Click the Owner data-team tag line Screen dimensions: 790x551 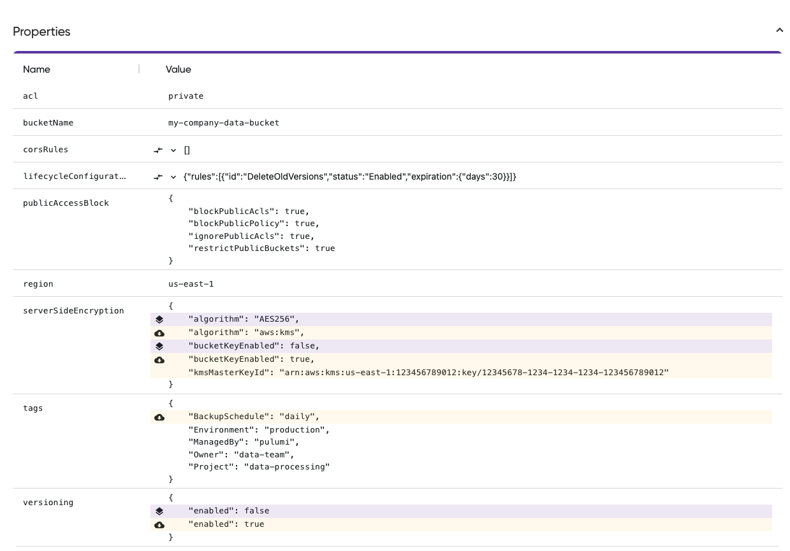(241, 455)
